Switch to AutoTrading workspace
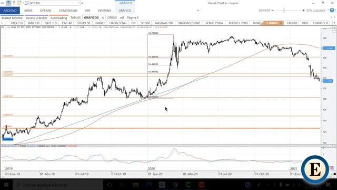This screenshot has width=337, height=190. click(x=58, y=17)
